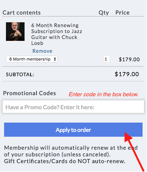Click the Chuck Loeb product thumbnail
The width and height of the screenshot is (147, 172).
pyautogui.click(x=15, y=32)
